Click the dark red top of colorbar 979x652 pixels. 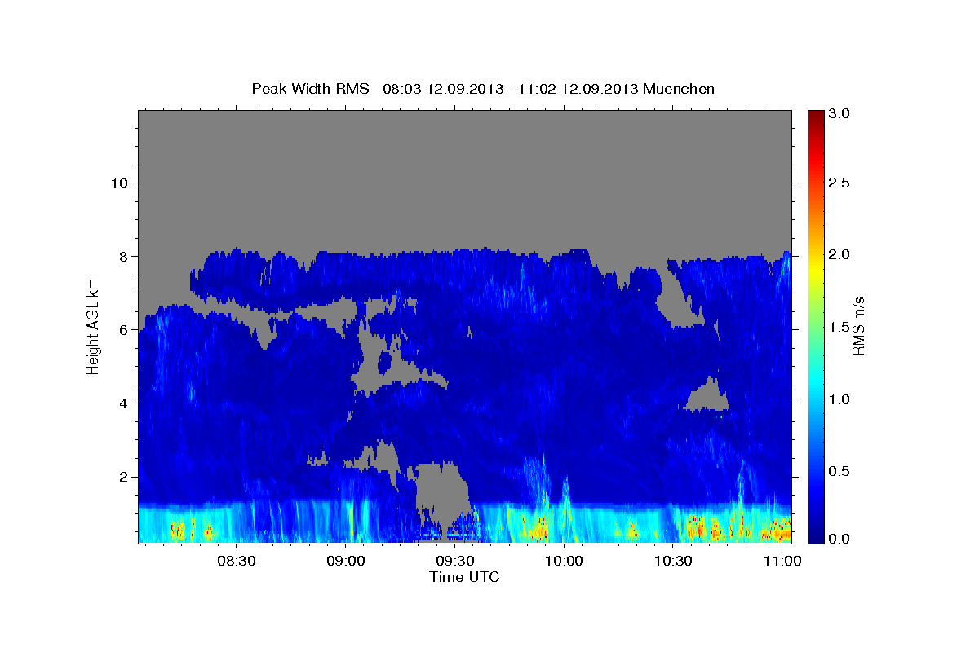815,117
